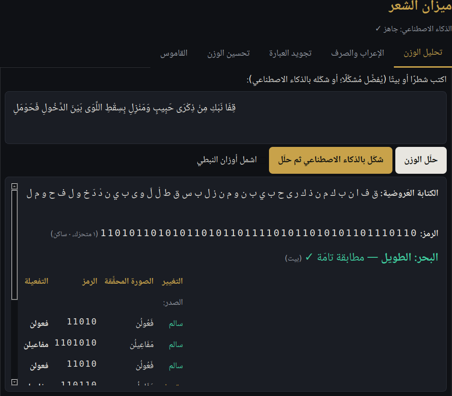Focus the verse text input box
The width and height of the screenshot is (452, 396).
coord(226,118)
